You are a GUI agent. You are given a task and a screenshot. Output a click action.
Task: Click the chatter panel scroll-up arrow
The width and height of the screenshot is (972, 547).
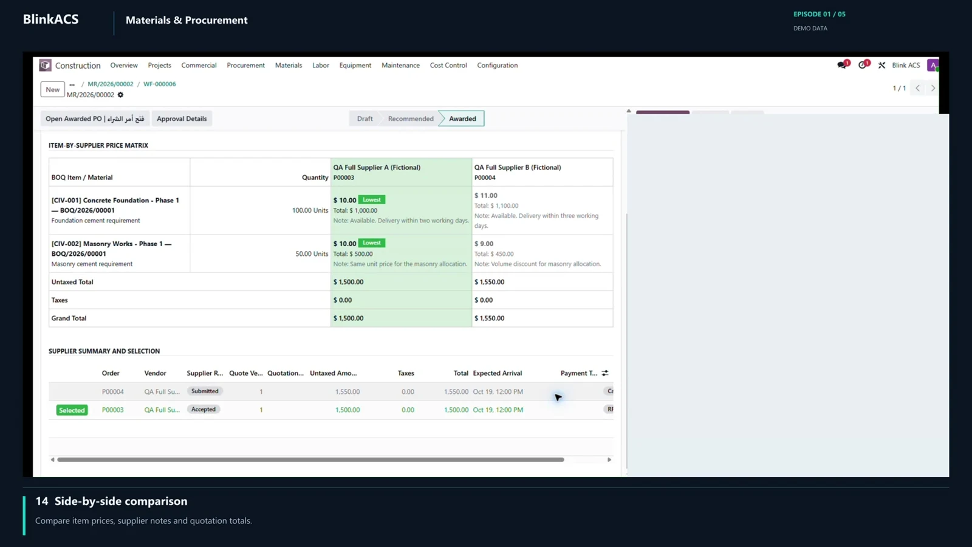pos(629,111)
